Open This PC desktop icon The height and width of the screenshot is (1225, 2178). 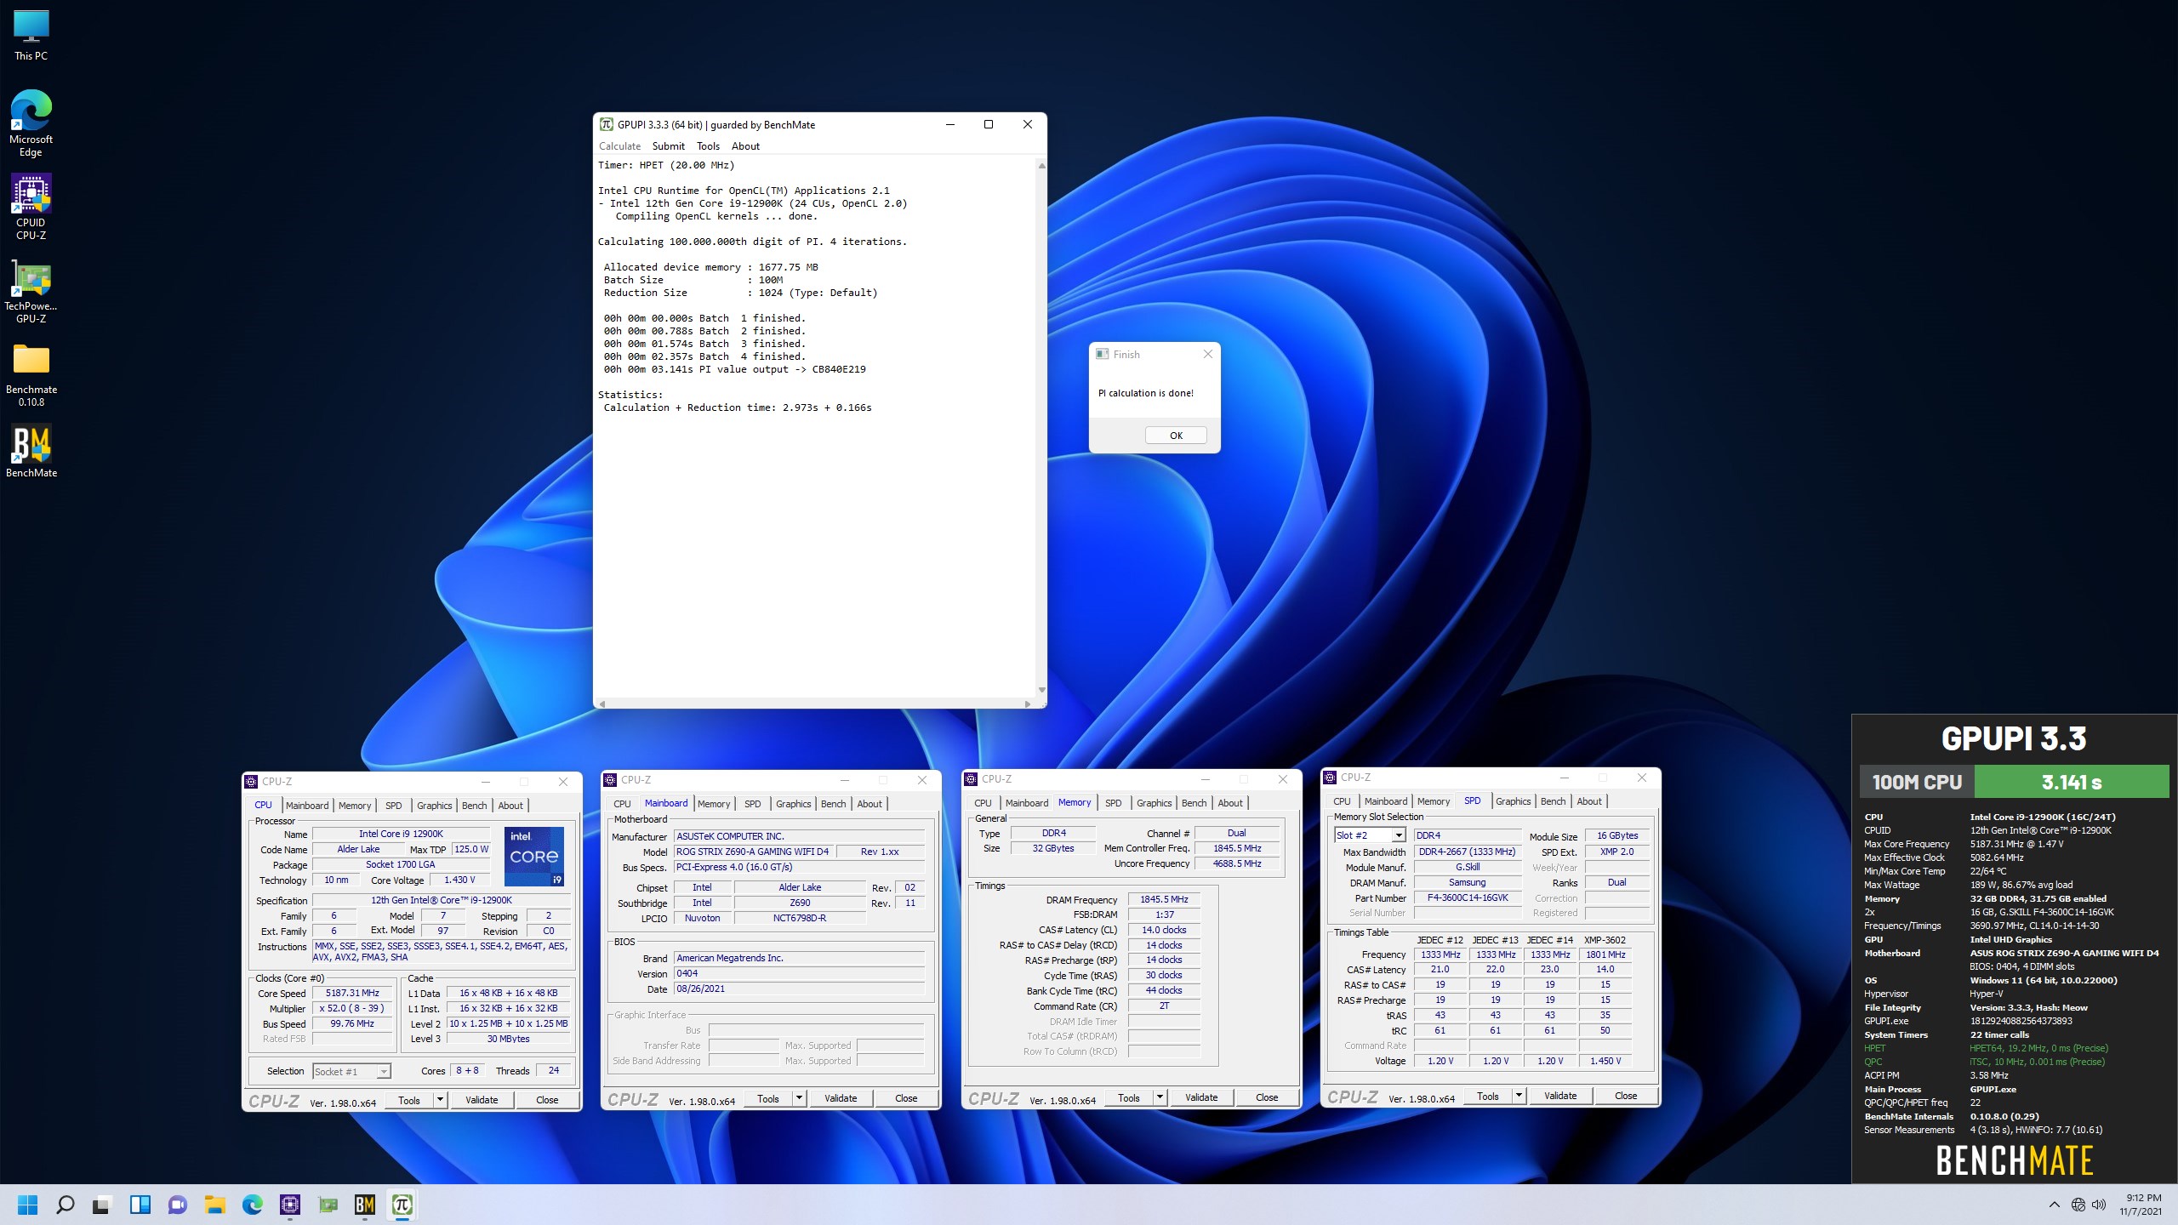31,36
